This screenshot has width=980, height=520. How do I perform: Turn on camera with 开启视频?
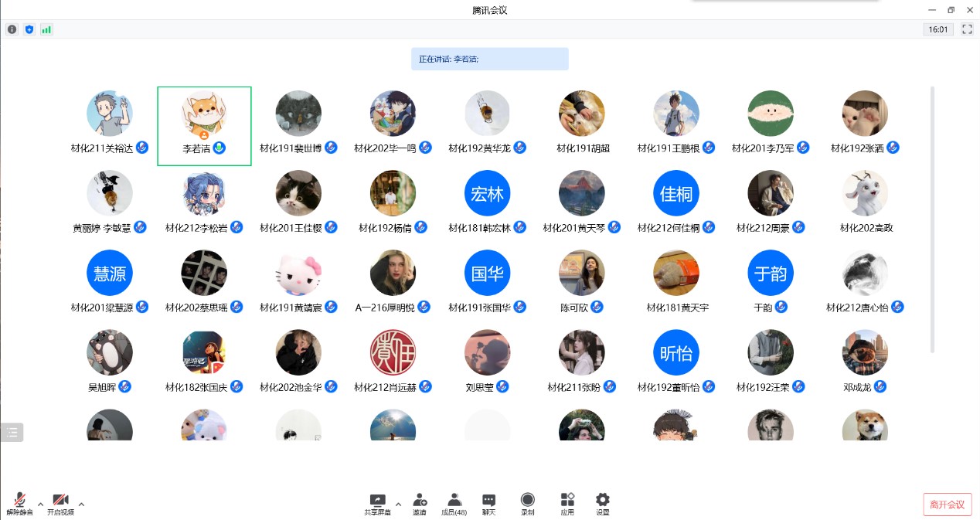tap(60, 504)
